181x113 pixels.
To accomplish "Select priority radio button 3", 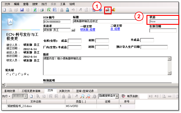I will coord(19,74).
